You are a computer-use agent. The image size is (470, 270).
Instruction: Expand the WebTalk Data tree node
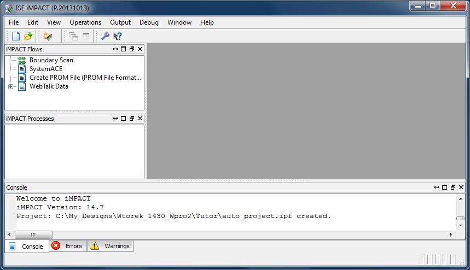pyautogui.click(x=11, y=86)
